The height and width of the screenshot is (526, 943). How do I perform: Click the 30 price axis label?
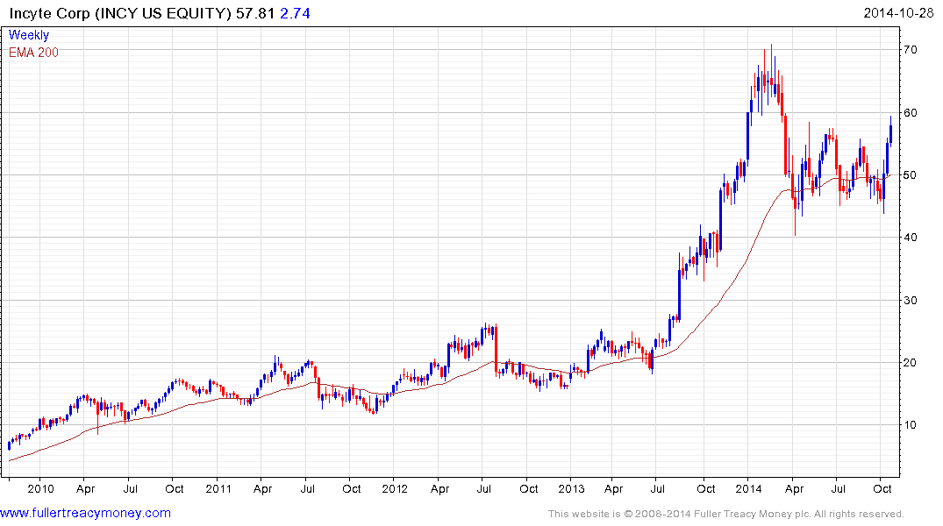910,300
